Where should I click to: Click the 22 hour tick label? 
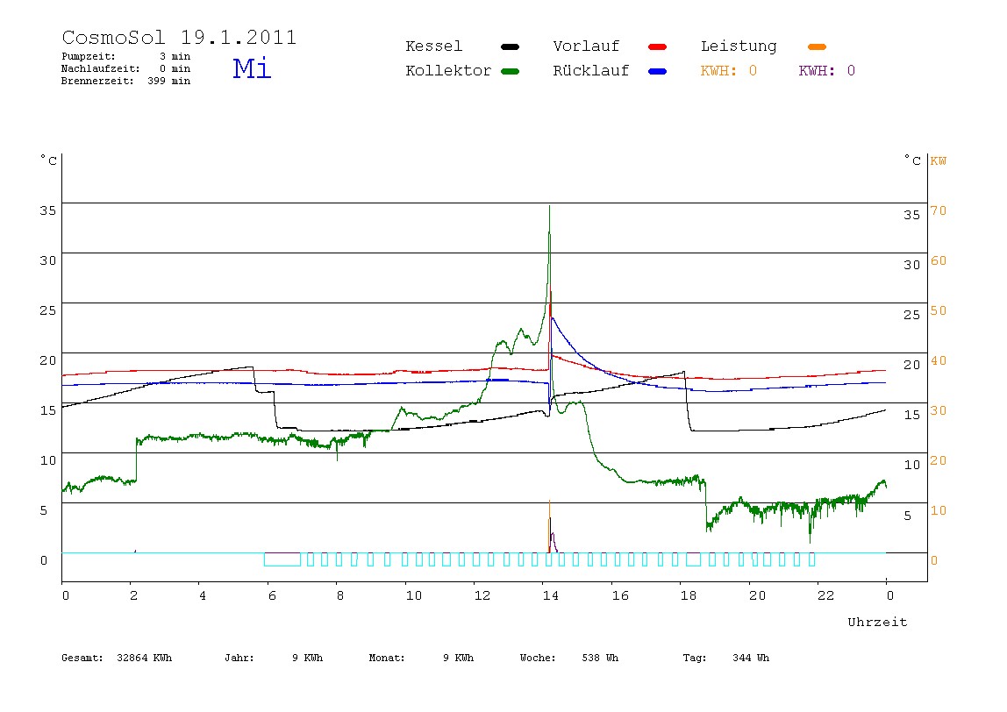click(826, 595)
